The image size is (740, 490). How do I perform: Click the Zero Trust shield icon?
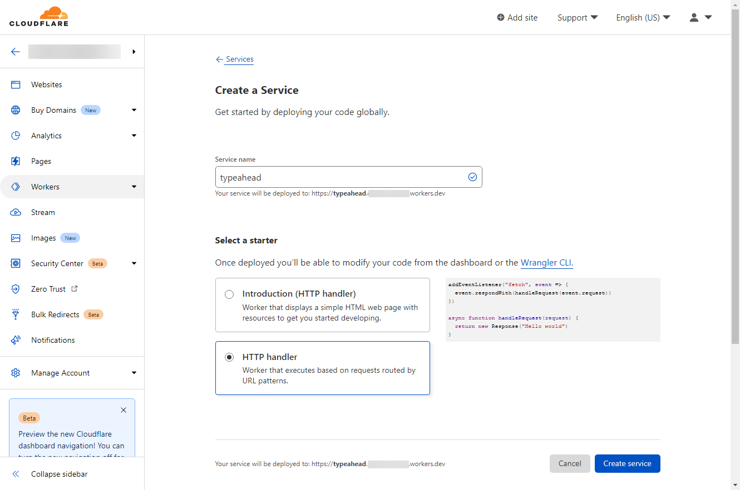(16, 289)
